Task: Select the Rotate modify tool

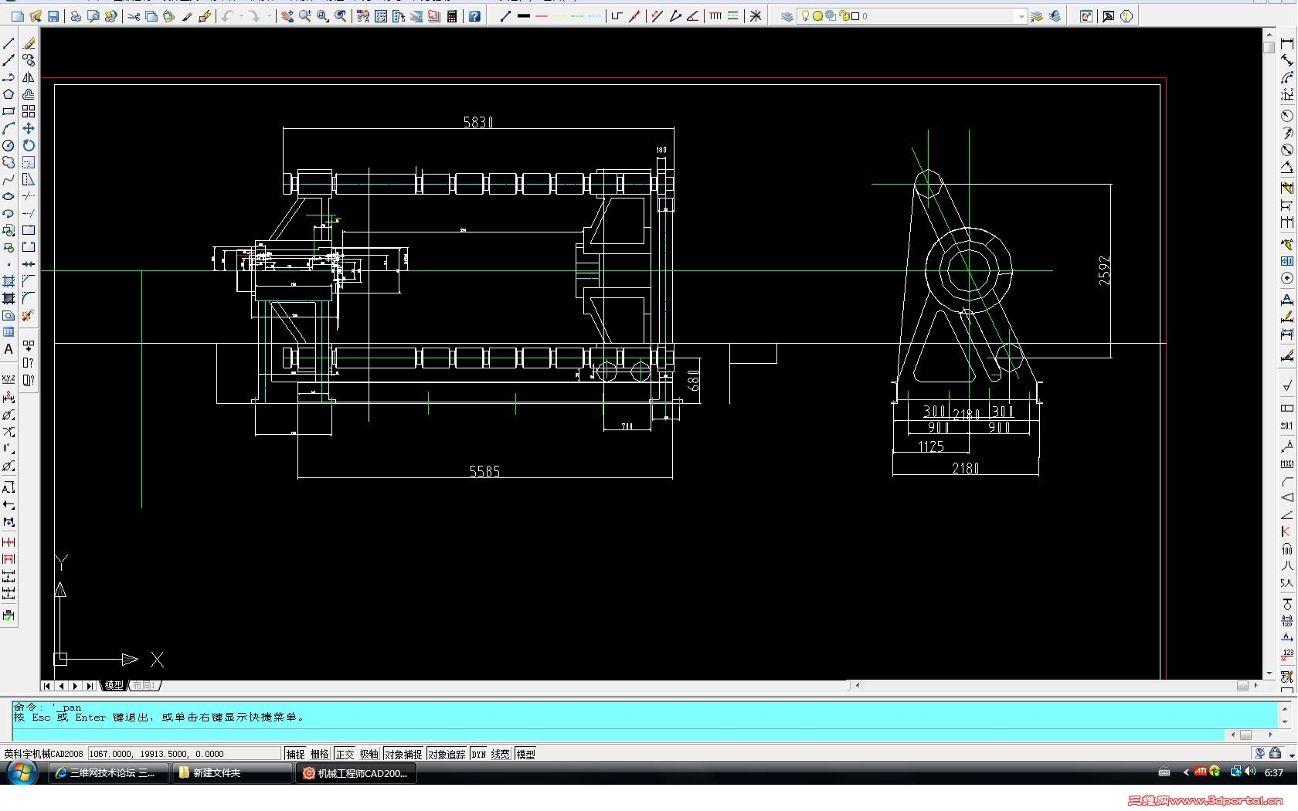Action: pos(29,145)
